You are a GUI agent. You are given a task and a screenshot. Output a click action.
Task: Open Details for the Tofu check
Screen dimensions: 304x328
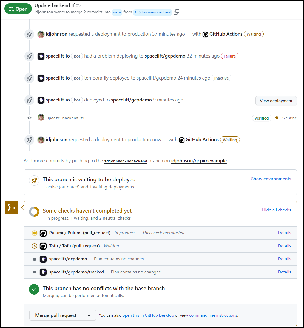(284, 246)
